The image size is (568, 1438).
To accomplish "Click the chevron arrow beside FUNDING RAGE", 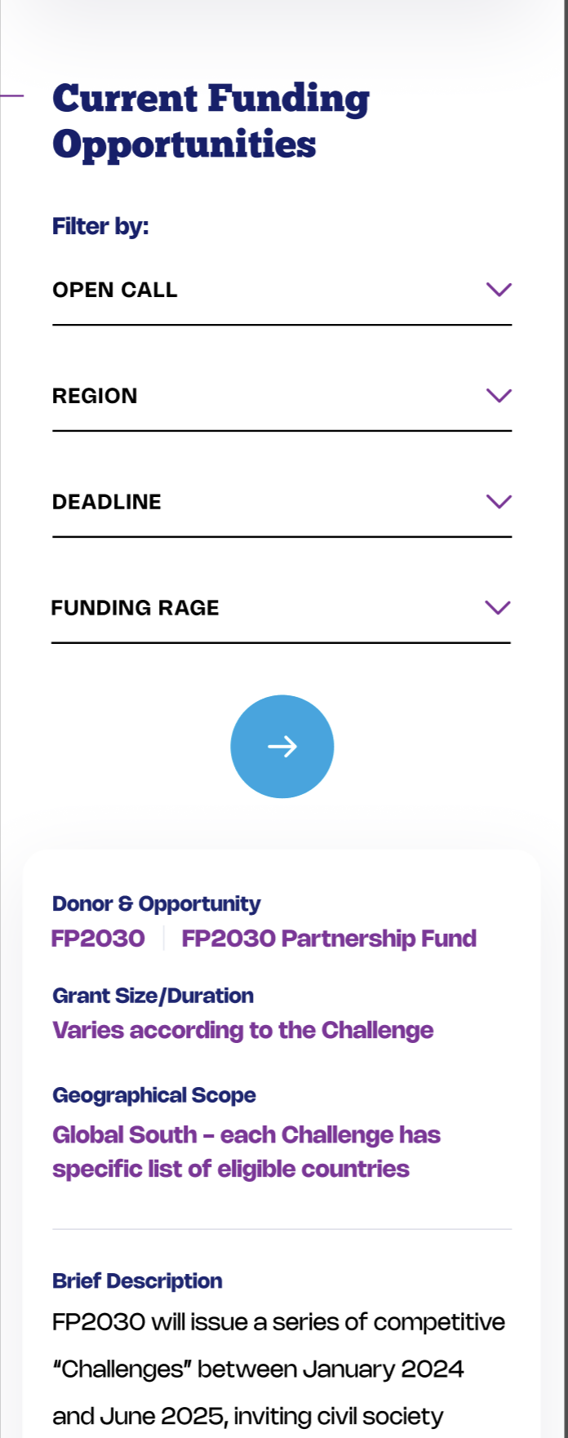I will 498,607.
